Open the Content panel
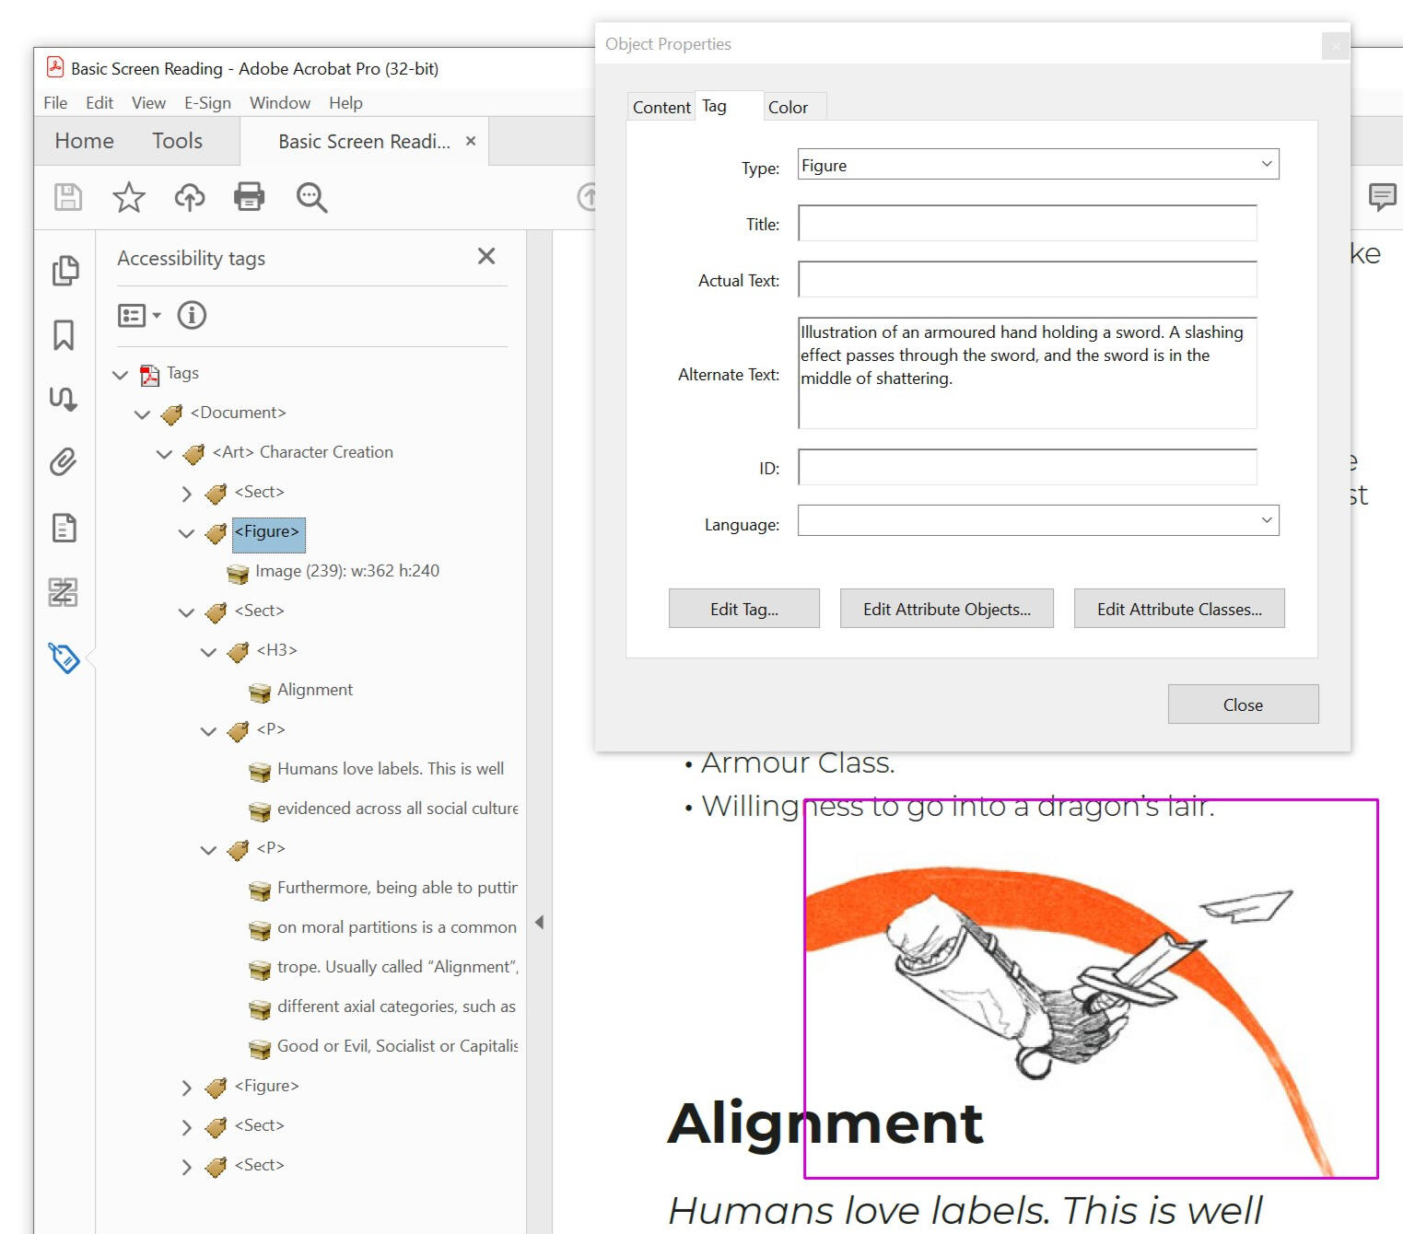1403x1234 pixels. coord(63,529)
